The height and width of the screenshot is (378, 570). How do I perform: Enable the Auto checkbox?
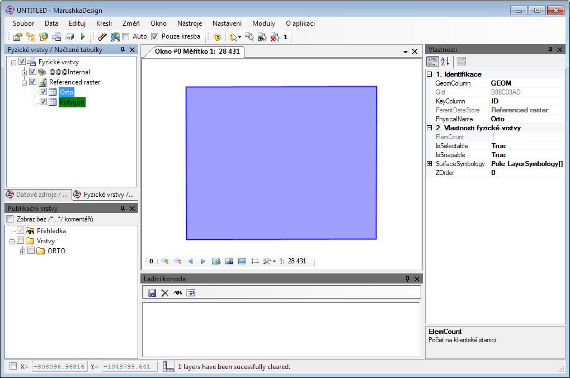[x=126, y=36]
